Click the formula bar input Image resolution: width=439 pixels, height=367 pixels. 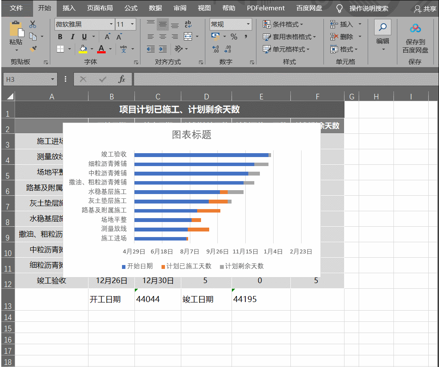286,79
